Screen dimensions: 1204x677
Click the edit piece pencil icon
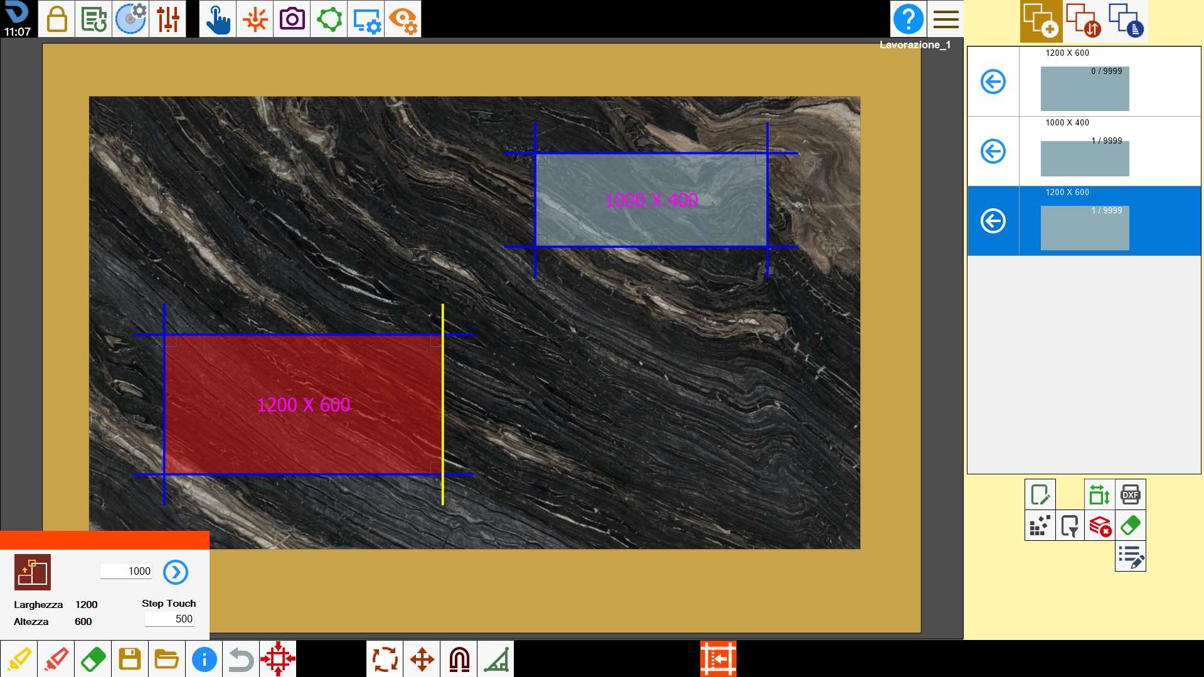point(1040,494)
